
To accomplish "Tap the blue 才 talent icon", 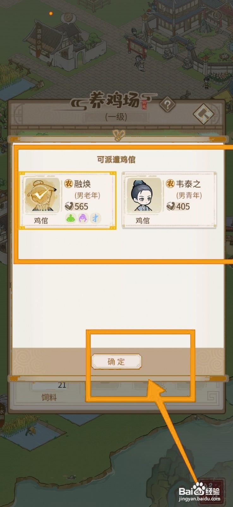I will click(x=95, y=218).
